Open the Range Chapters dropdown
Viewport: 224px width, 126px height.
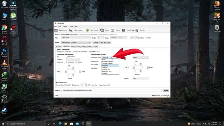tap(115, 38)
